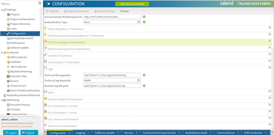Open the Technical log threshold dropdown
The height and width of the screenshot is (135, 274).
tap(139, 80)
